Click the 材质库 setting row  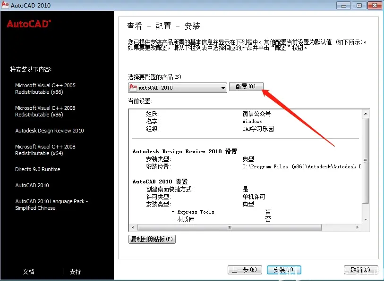point(222,219)
